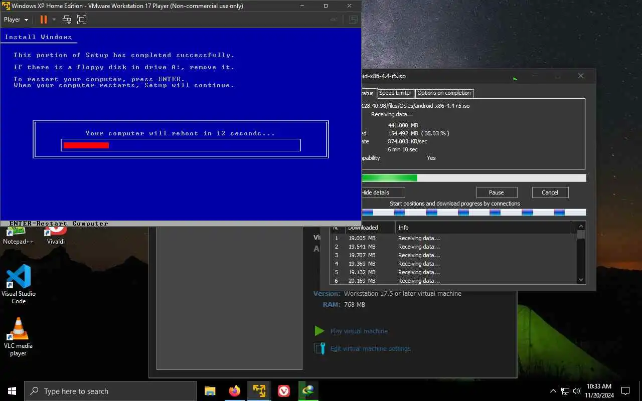Open volume control tray icon
This screenshot has width=642, height=401.
click(x=577, y=391)
